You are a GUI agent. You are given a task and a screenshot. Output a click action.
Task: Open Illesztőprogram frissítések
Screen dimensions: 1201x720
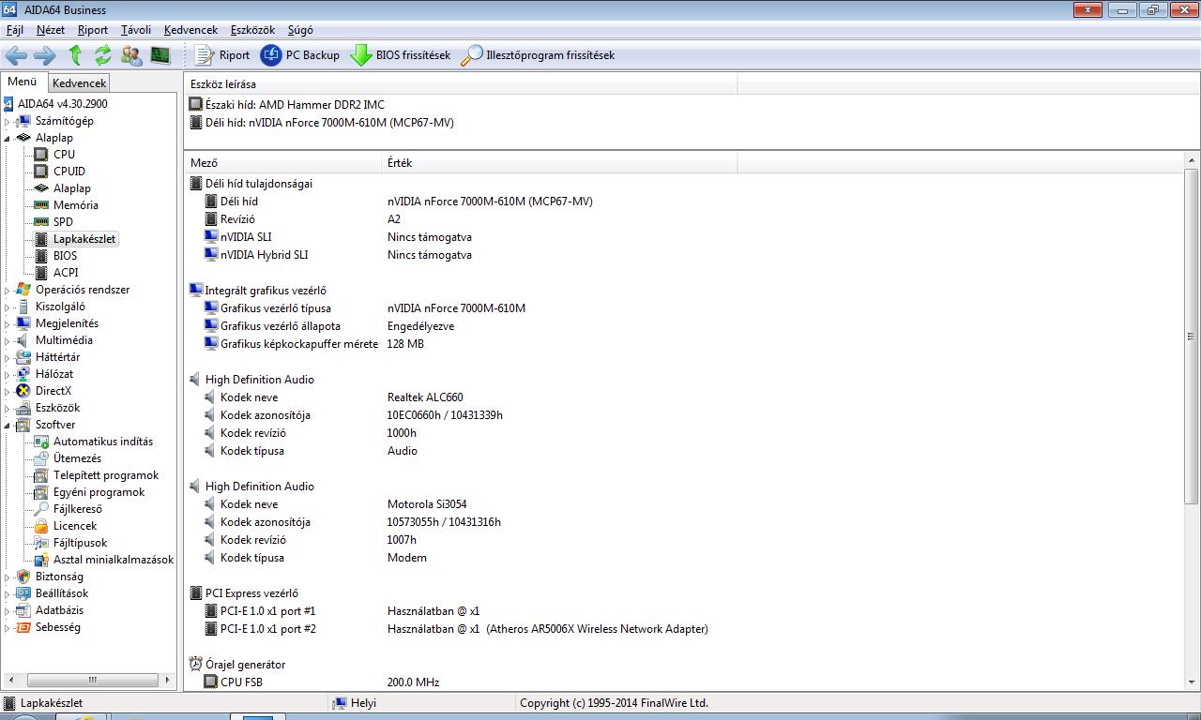click(538, 55)
